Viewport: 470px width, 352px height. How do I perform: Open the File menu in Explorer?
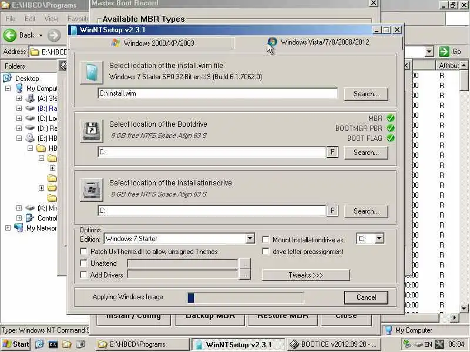pyautogui.click(x=11, y=19)
